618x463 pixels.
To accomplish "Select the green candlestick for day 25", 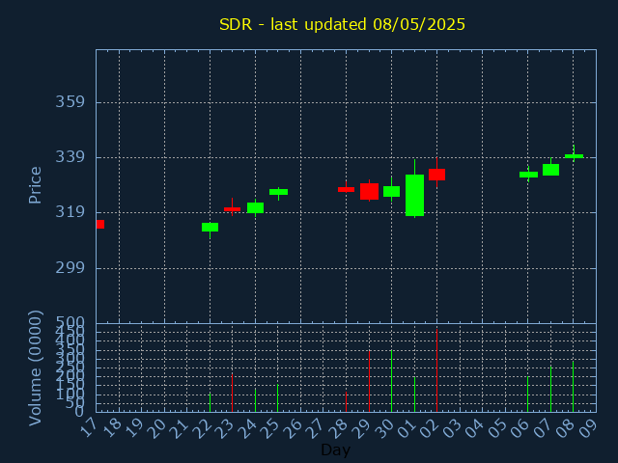I will click(x=278, y=192).
